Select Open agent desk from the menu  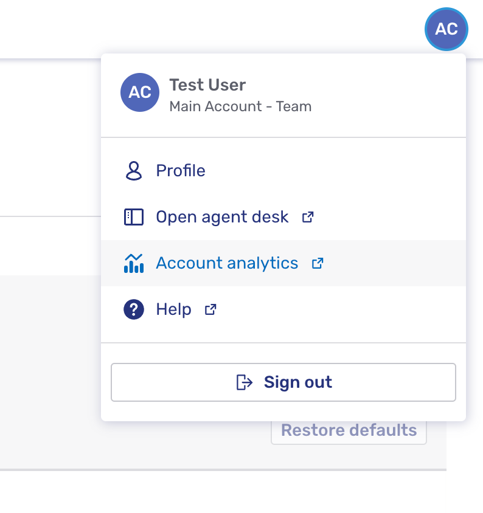[222, 216]
